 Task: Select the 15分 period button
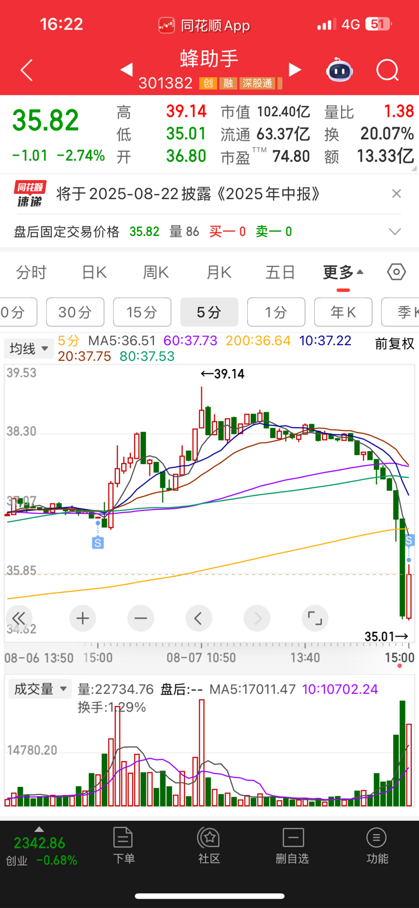click(142, 312)
